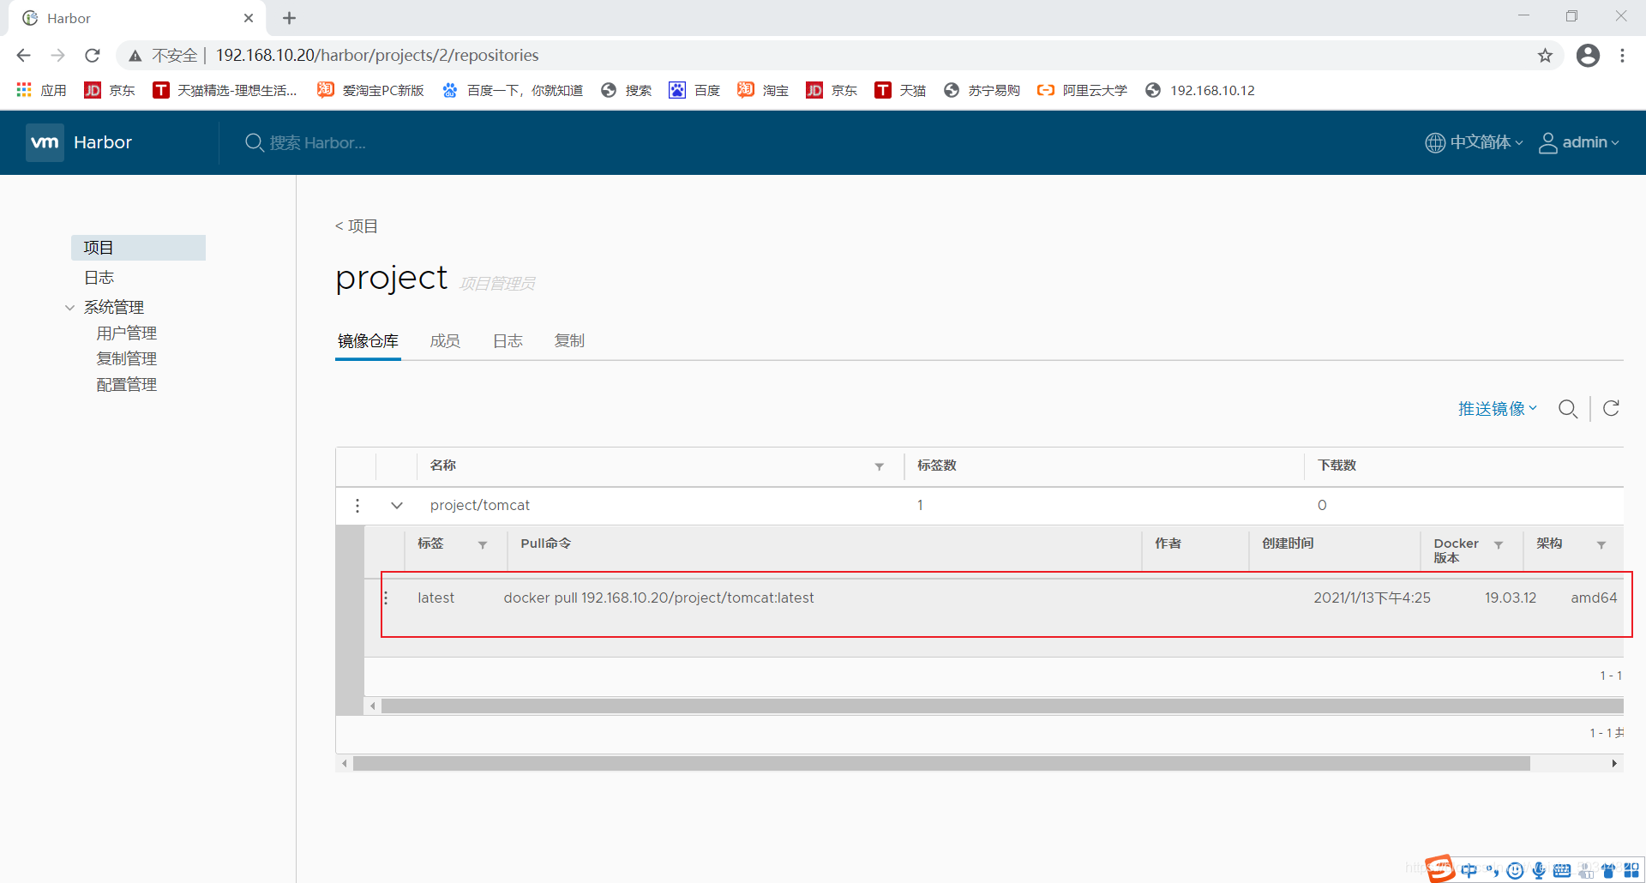Image resolution: width=1646 pixels, height=883 pixels.
Task: Click the outer repository horizontal scrollbar
Action: coord(941,764)
